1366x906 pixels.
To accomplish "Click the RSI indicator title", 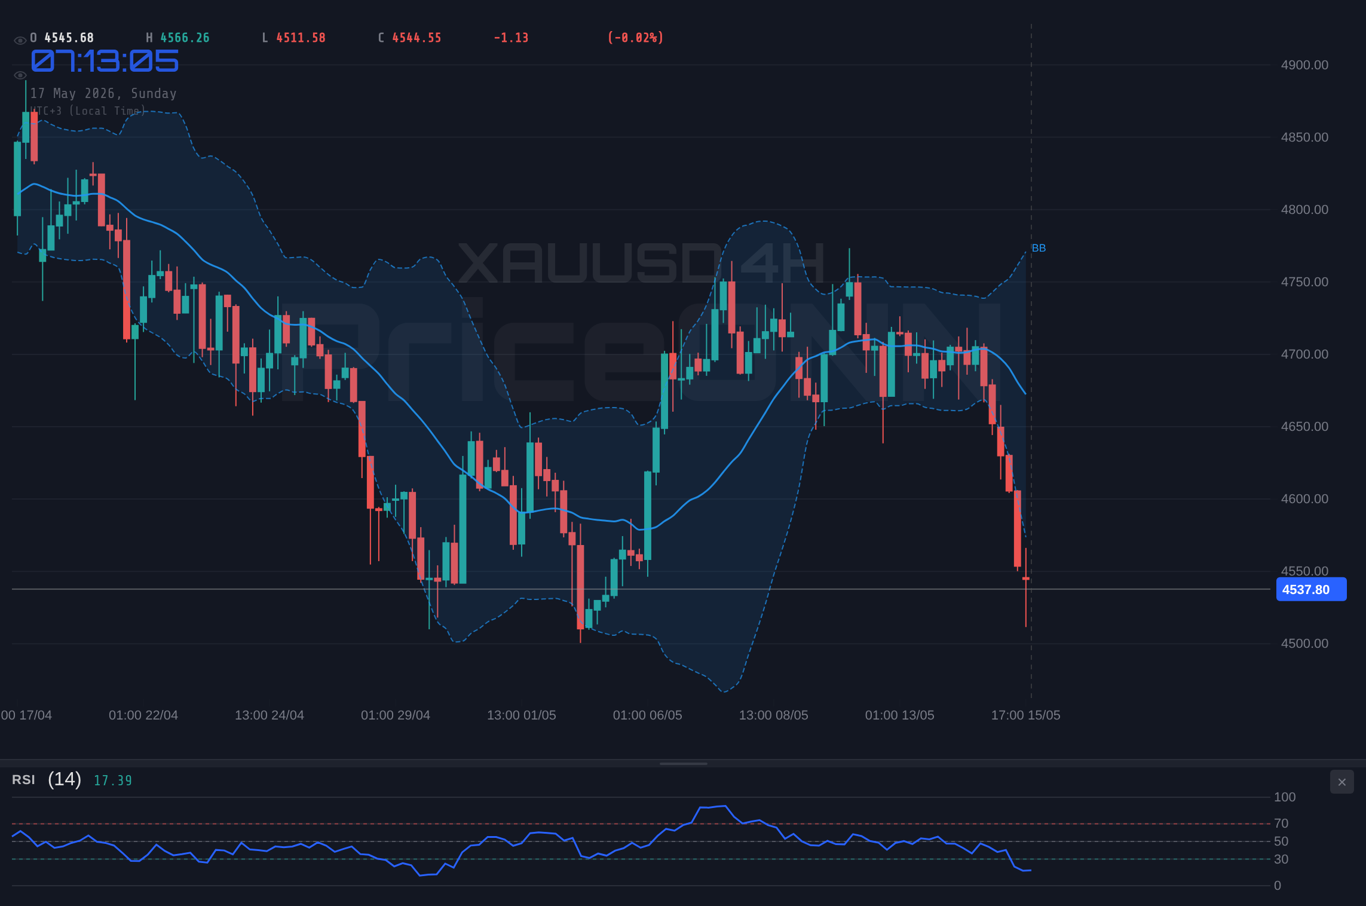I will pos(23,779).
